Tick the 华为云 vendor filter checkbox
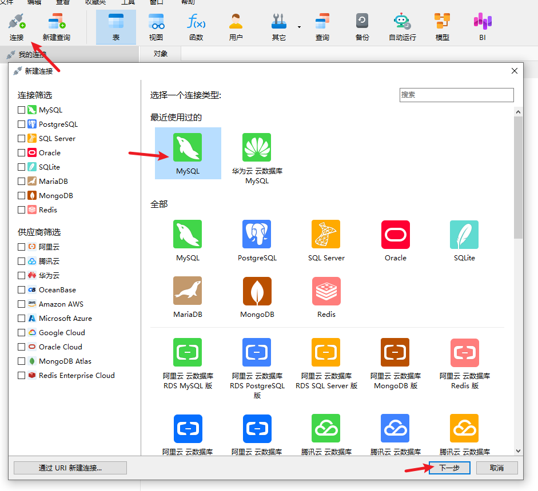This screenshot has height=491, width=538. pos(21,276)
